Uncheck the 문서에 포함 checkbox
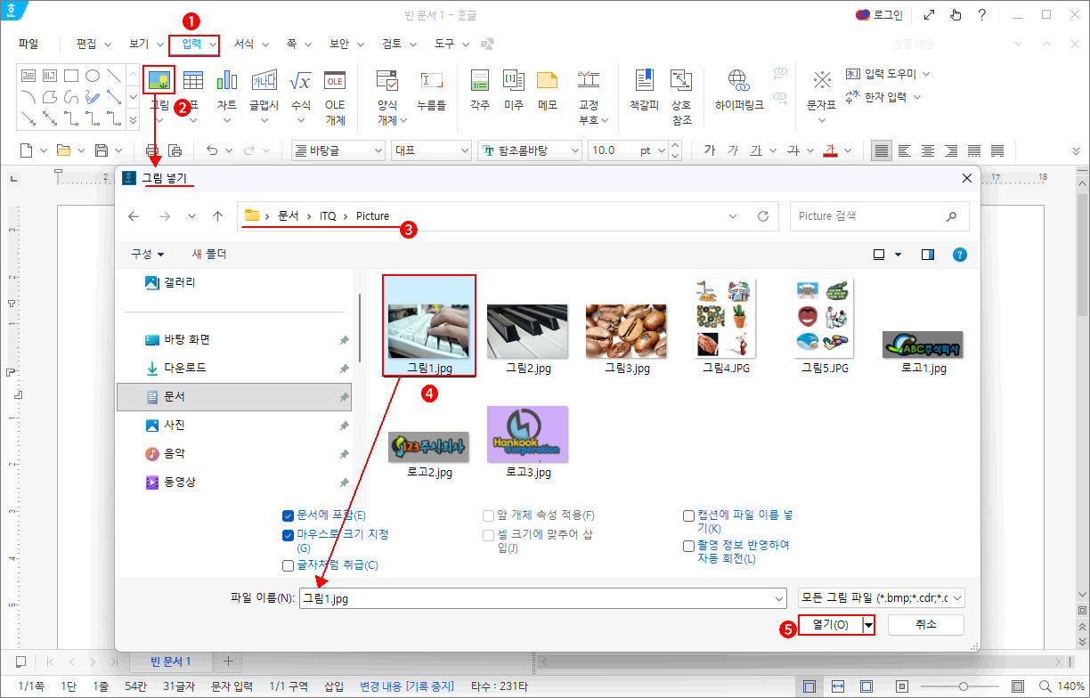 tap(288, 515)
